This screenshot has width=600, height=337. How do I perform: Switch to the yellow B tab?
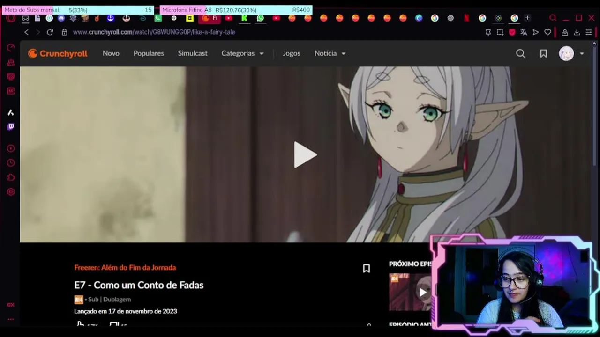pyautogui.click(x=189, y=18)
